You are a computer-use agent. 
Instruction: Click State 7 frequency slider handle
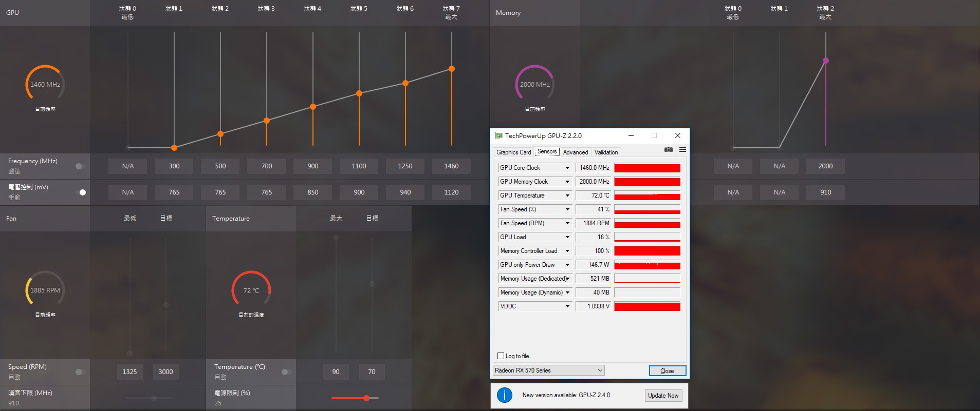click(x=452, y=69)
